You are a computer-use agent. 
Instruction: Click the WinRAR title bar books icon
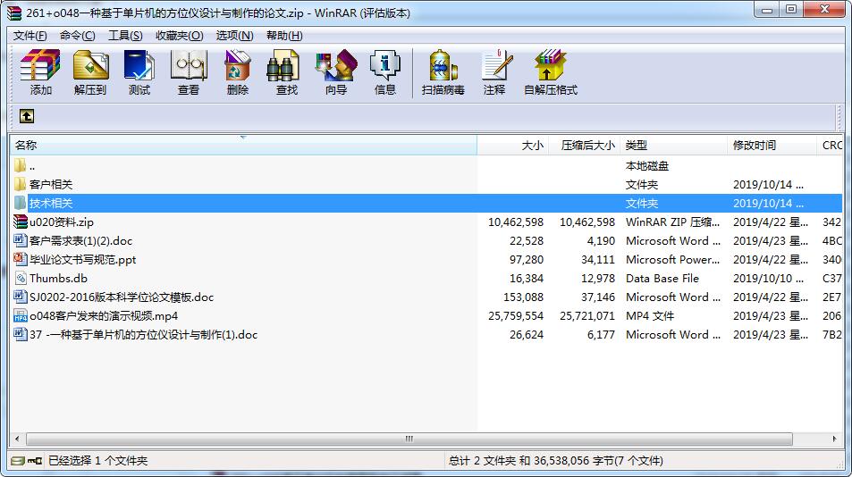click(x=14, y=13)
